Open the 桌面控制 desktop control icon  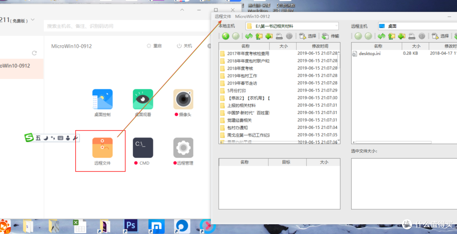102,100
